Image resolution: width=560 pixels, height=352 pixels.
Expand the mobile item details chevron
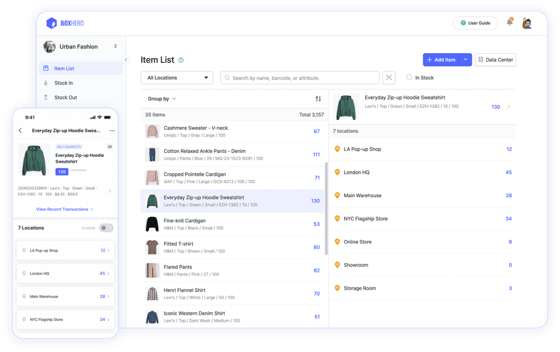(109, 191)
